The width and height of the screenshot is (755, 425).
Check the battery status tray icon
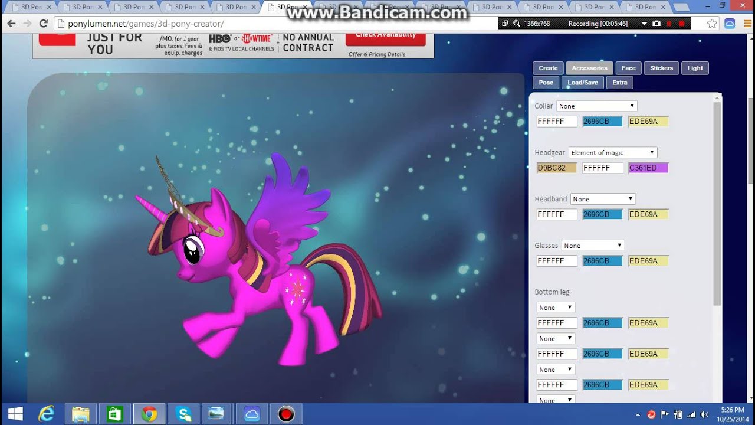coord(678,414)
